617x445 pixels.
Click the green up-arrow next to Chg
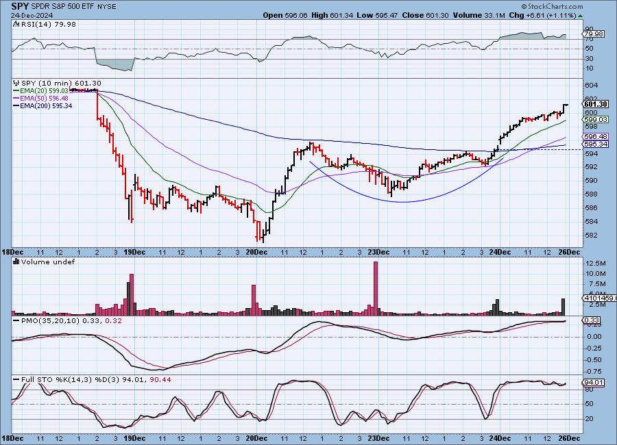point(581,16)
